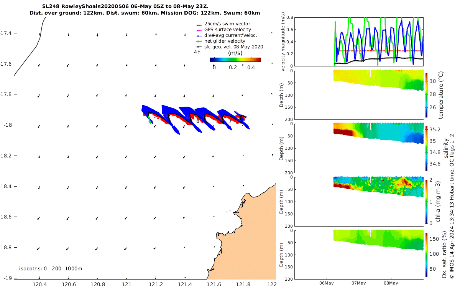Click the 121.6 longitude tick label
The width and height of the screenshot is (460, 288).
pyautogui.click(x=214, y=284)
